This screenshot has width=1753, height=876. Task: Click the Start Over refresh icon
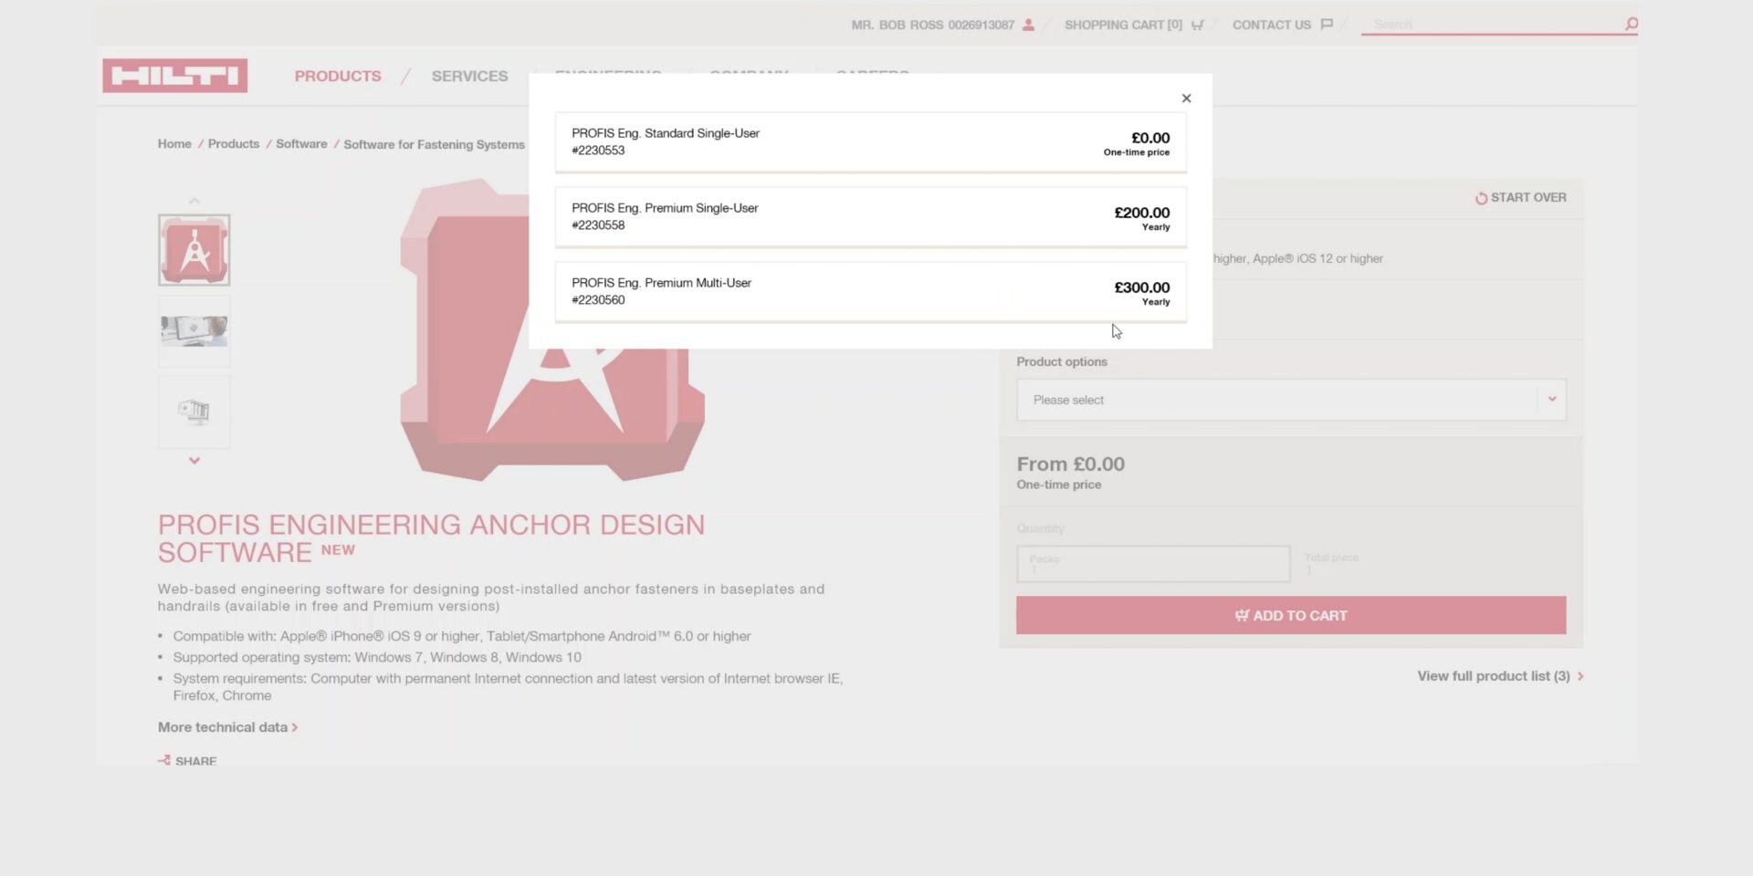click(x=1481, y=197)
